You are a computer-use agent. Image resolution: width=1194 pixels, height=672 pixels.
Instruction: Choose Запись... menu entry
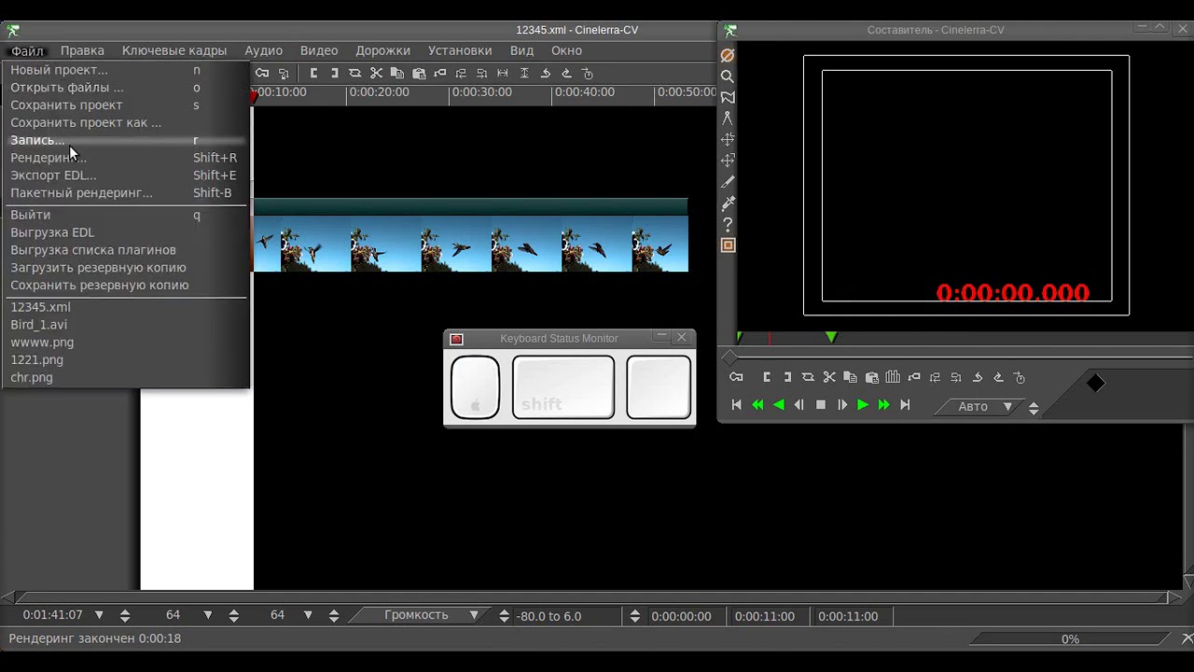pyautogui.click(x=126, y=140)
